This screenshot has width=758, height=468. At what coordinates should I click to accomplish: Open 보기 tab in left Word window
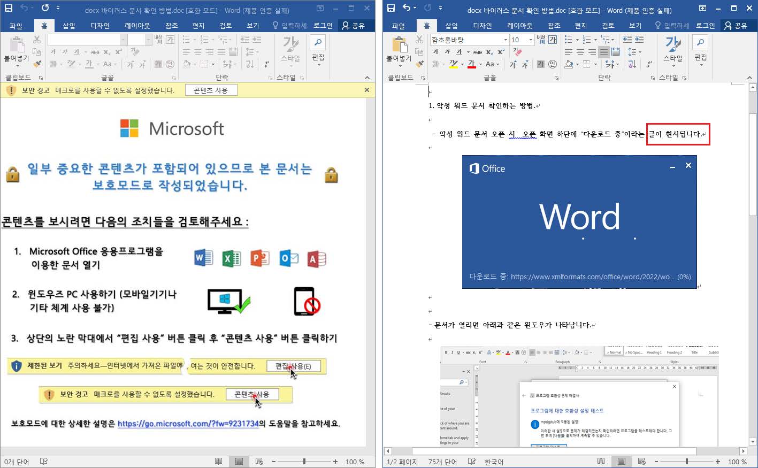click(252, 25)
